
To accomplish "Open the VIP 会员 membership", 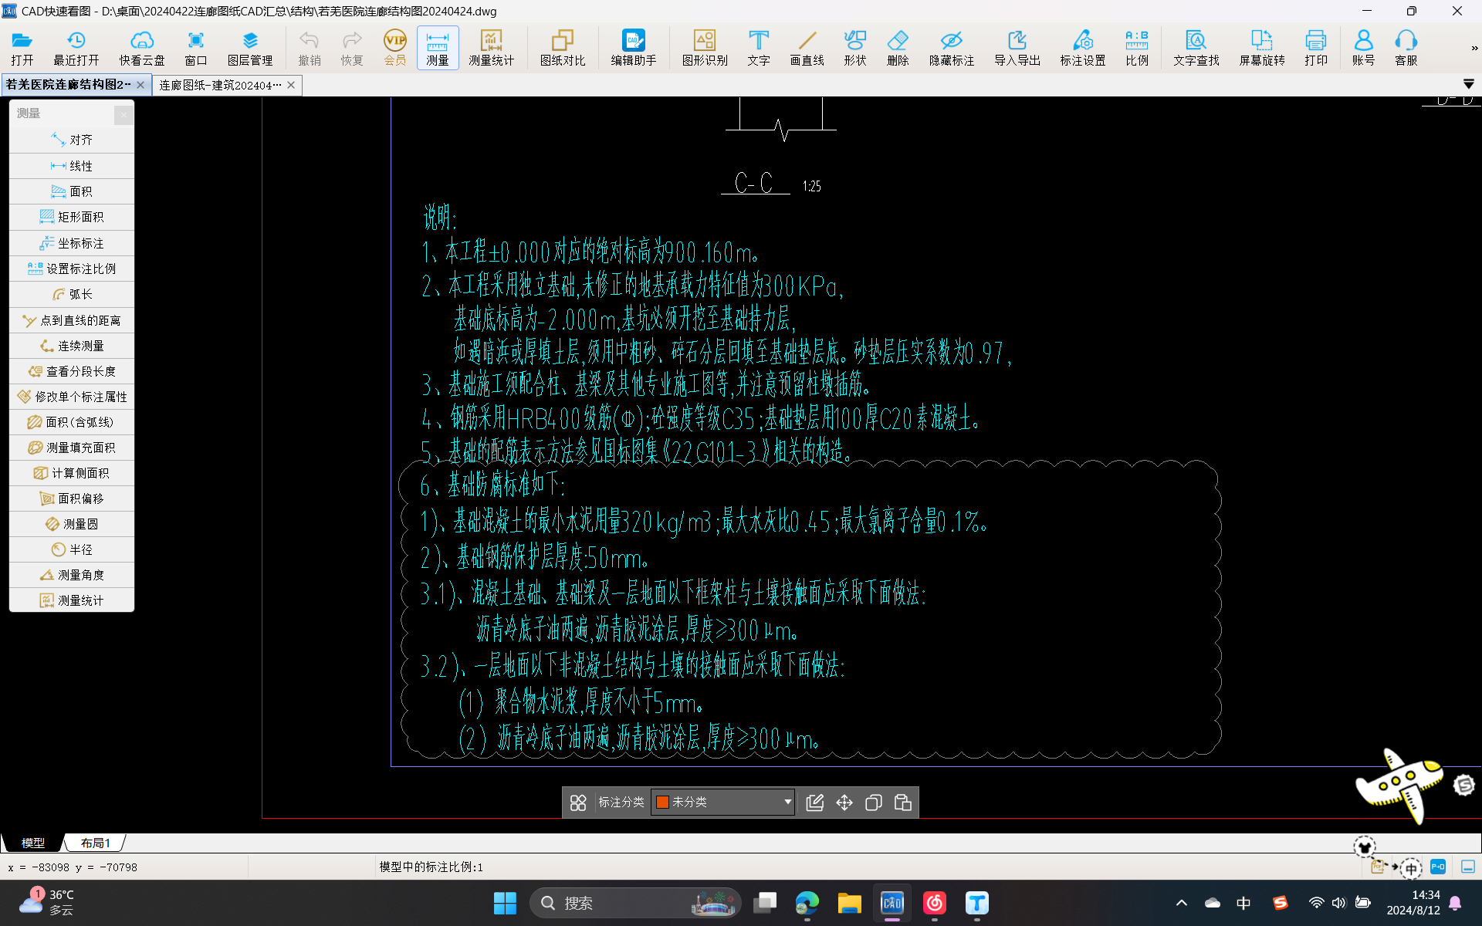I will tap(395, 48).
